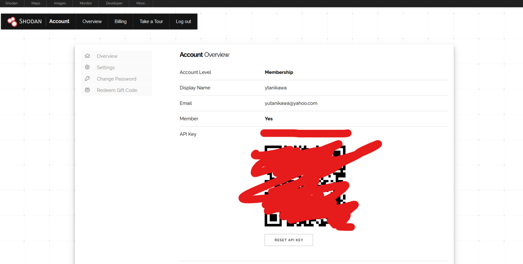Select Account in the navigation bar

[59, 21]
